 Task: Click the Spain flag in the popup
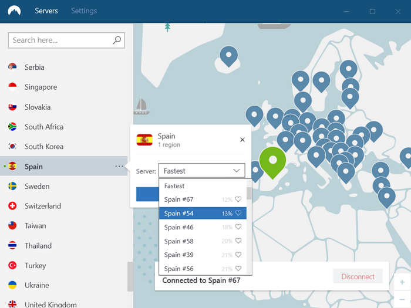click(144, 140)
